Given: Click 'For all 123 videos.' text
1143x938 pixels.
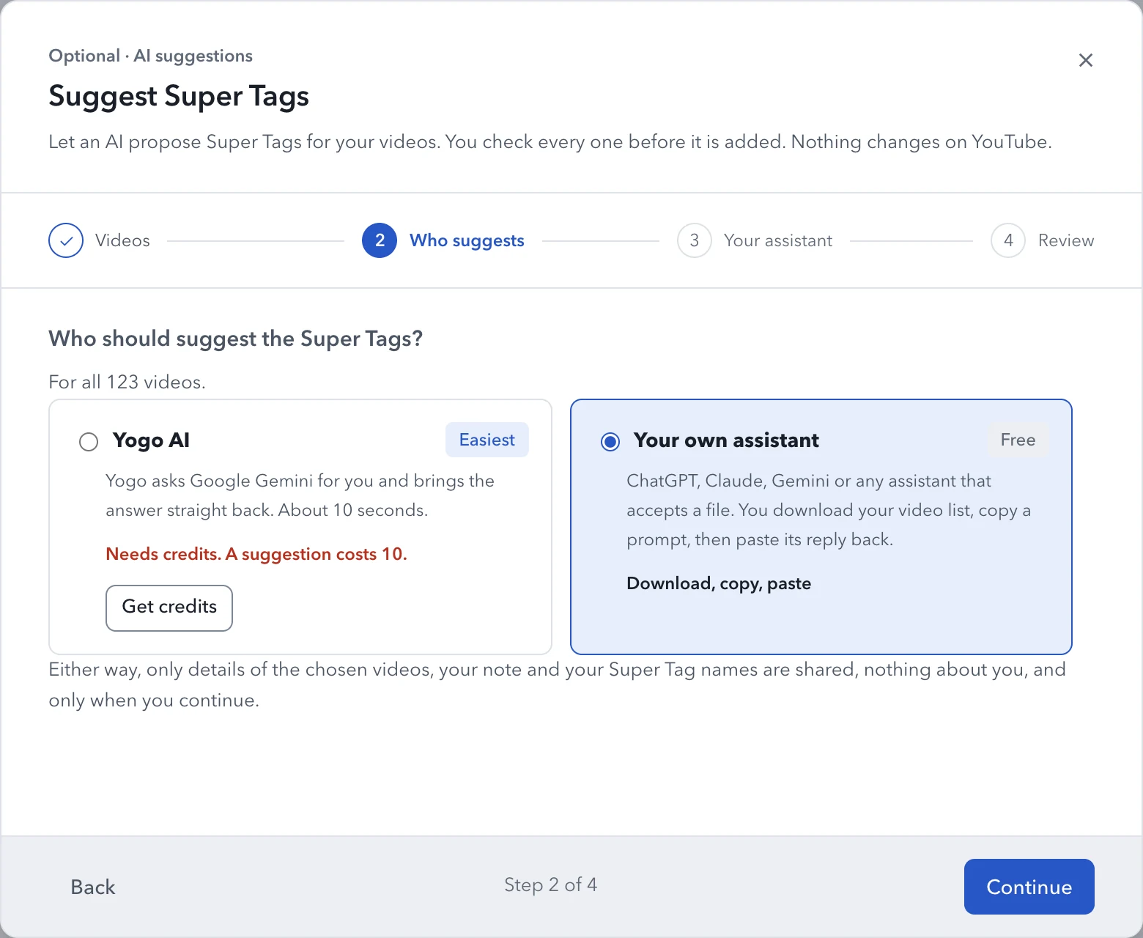Looking at the screenshot, I should coord(127,382).
